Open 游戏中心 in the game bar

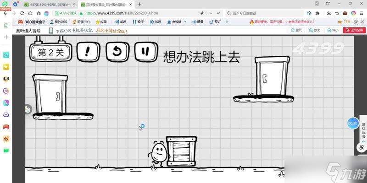(x=81, y=22)
